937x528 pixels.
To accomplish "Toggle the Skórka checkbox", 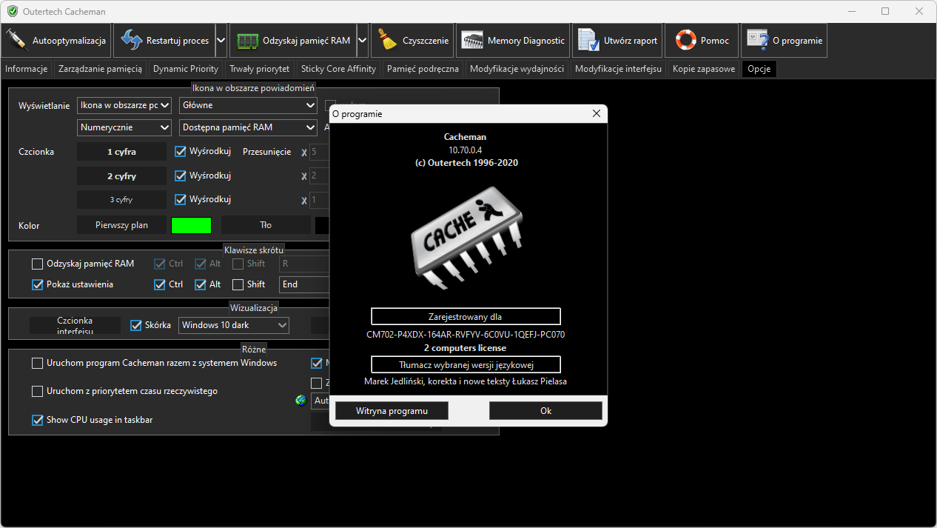I will point(135,325).
